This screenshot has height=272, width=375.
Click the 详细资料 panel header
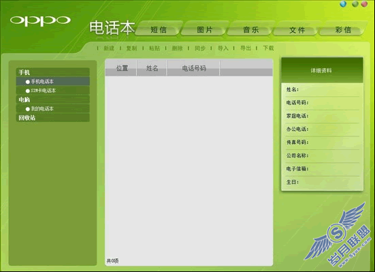click(322, 70)
